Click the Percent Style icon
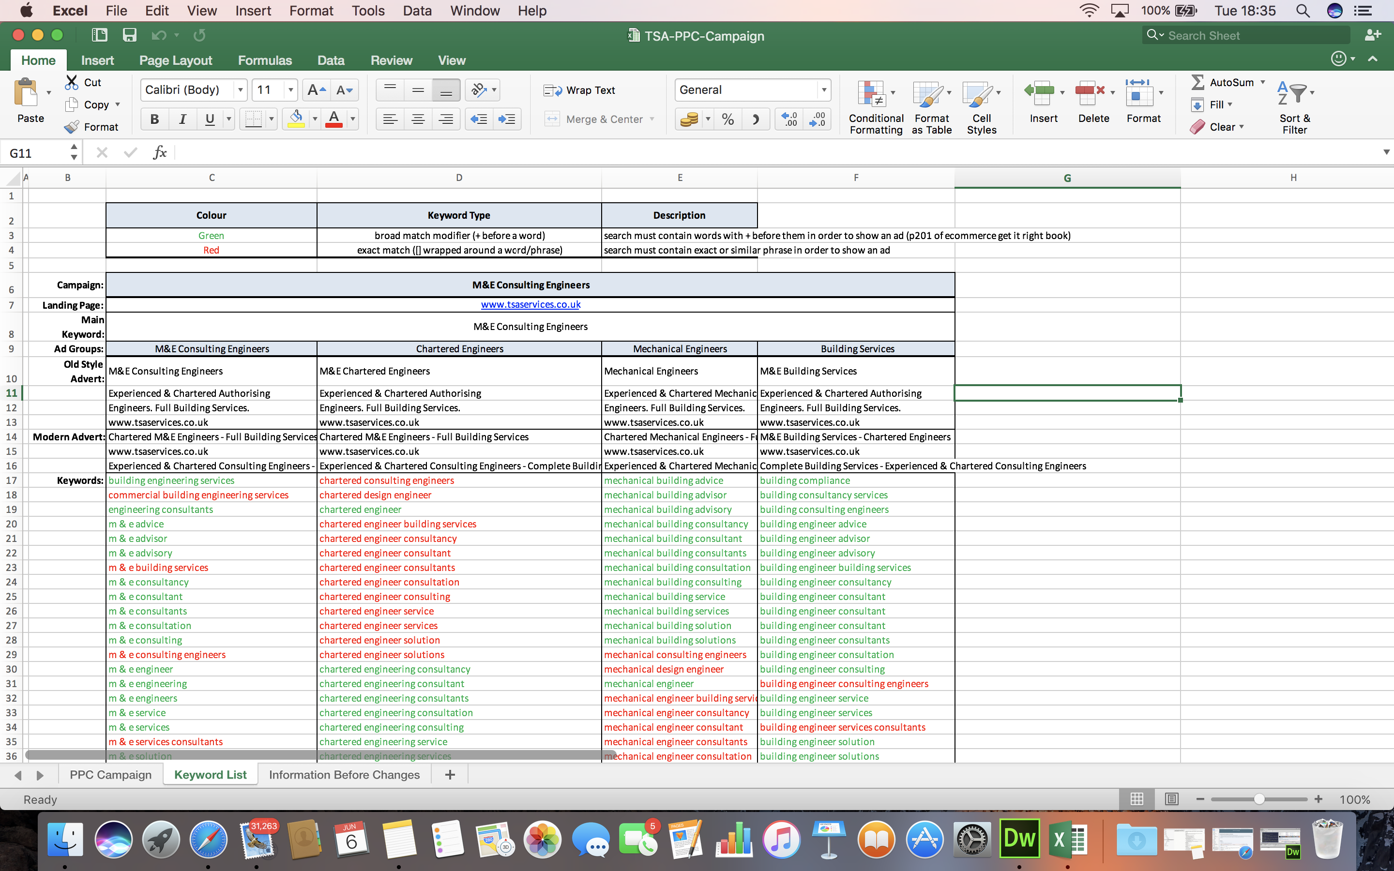The image size is (1394, 871). tap(727, 119)
